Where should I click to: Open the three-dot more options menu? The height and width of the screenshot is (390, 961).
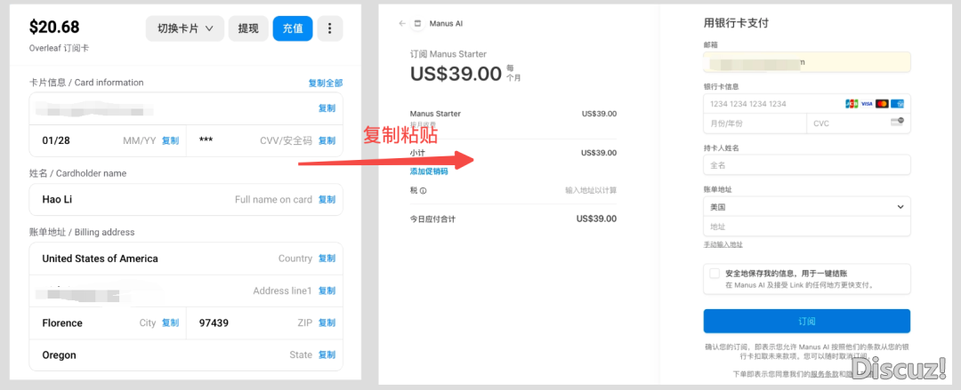330,28
